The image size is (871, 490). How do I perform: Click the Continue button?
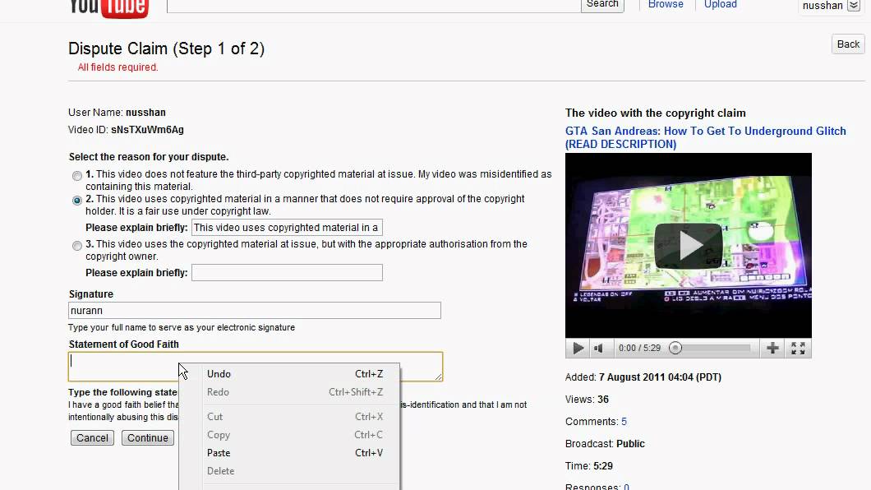(x=148, y=437)
